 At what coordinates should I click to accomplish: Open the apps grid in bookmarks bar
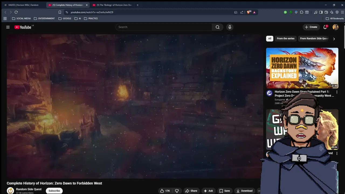5,19
